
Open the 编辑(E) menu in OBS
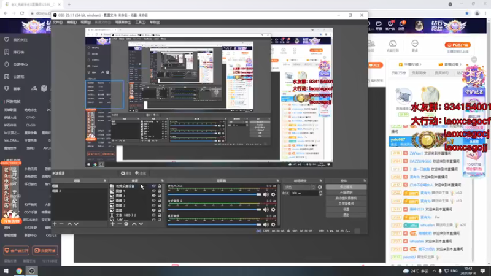[x=72, y=22]
